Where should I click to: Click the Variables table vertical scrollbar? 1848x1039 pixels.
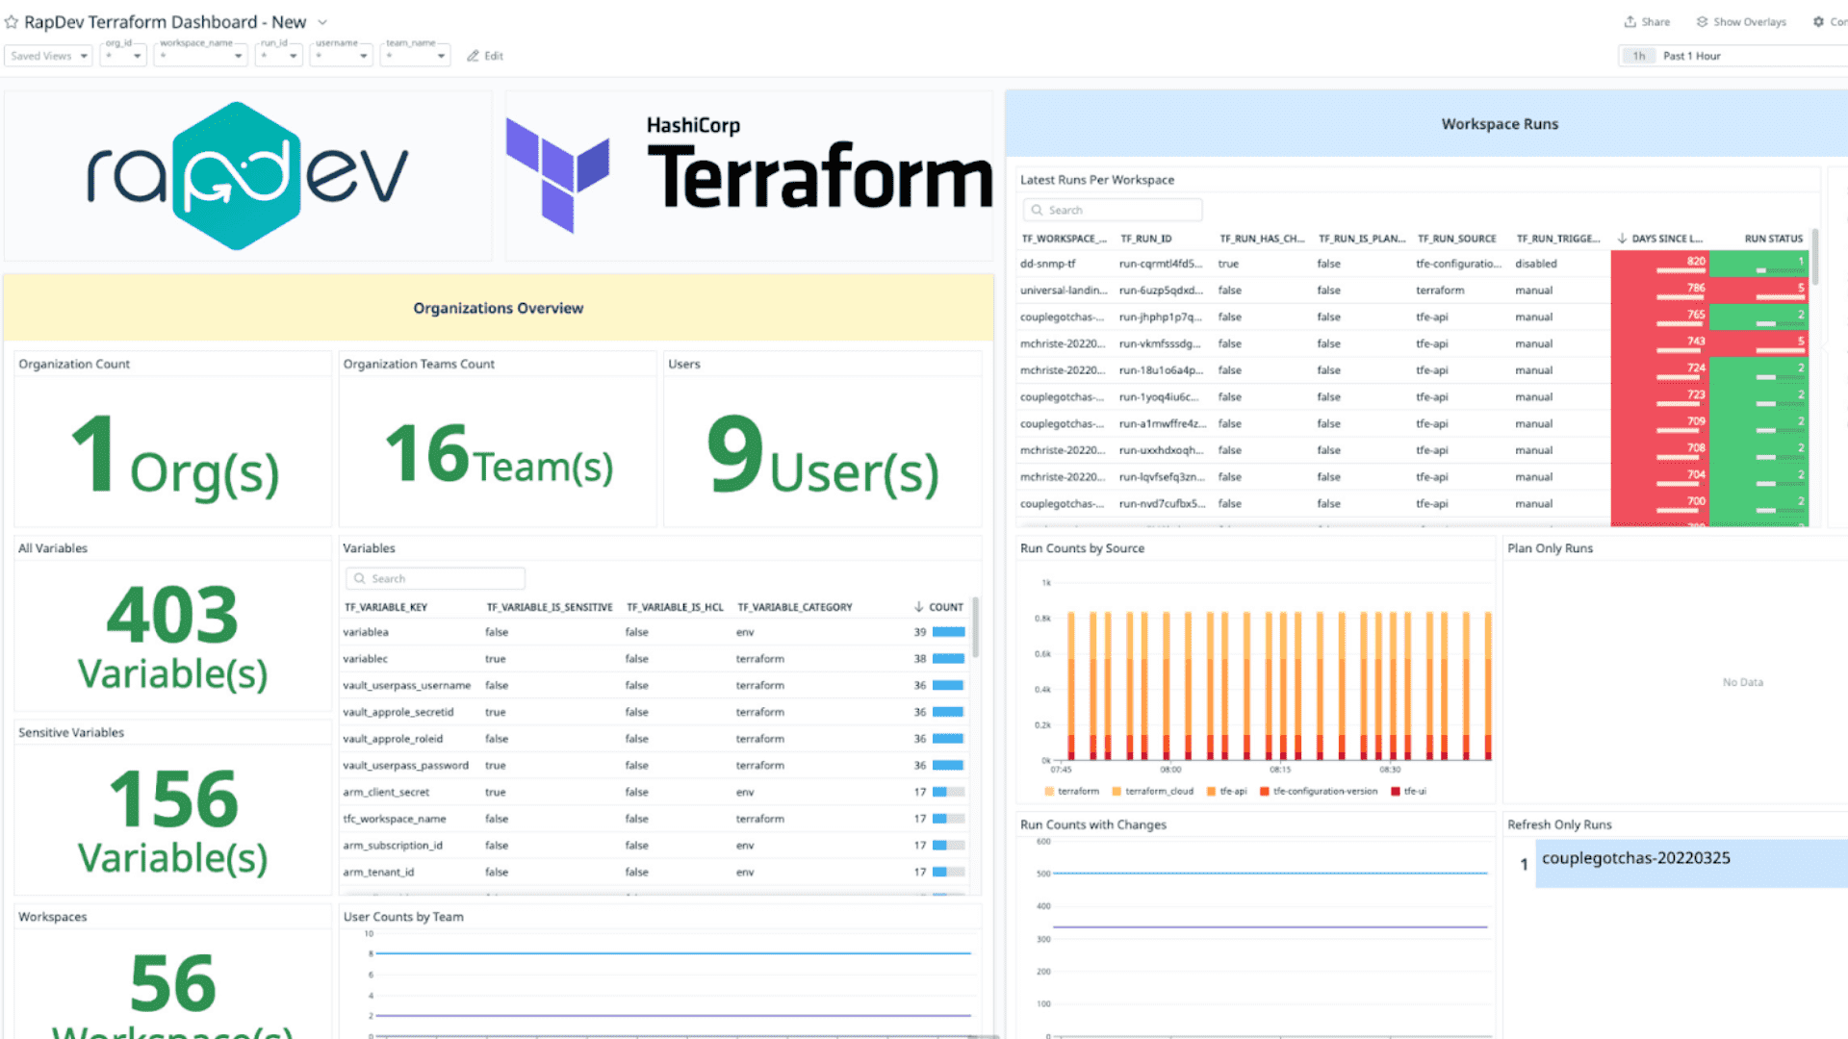975,627
